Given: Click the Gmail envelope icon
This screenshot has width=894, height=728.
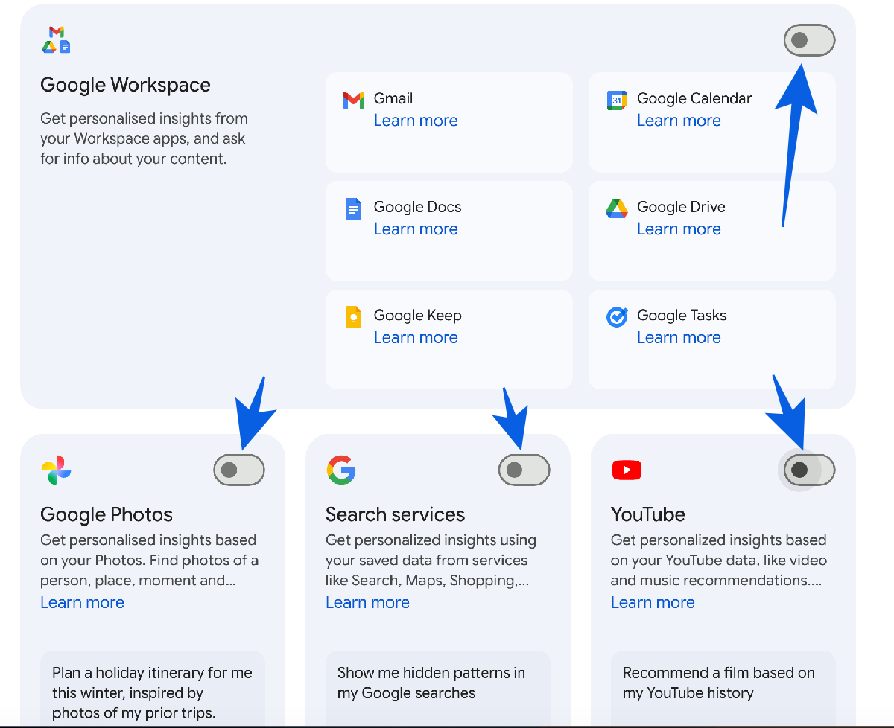Looking at the screenshot, I should (x=353, y=100).
